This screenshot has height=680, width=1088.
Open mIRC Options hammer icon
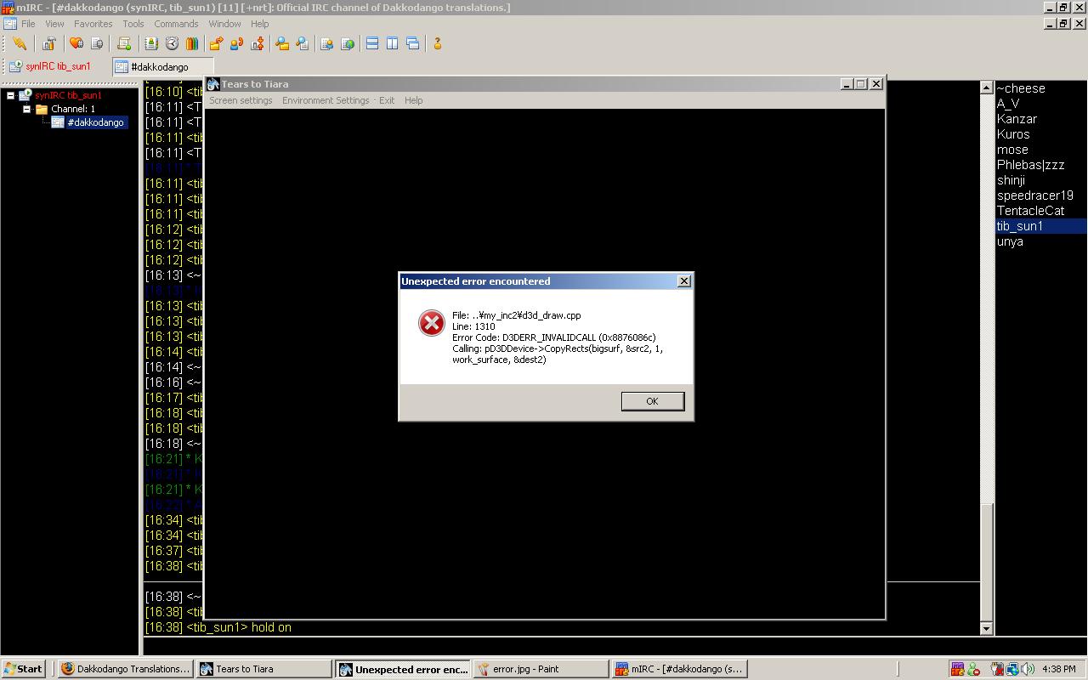pyautogui.click(x=49, y=43)
